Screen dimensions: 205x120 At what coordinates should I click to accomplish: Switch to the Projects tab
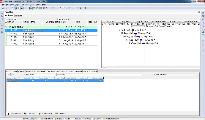click(x=18, y=15)
